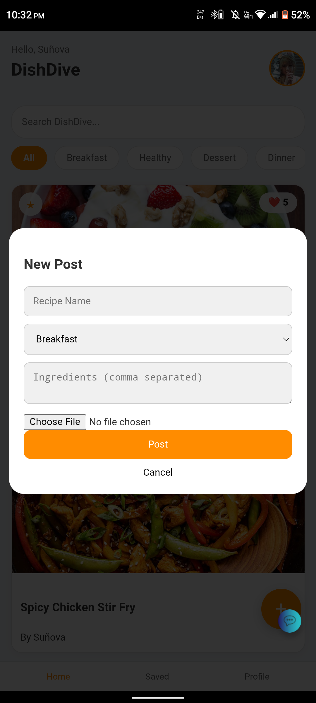Tap the user profile avatar picture
The height and width of the screenshot is (703, 316).
(287, 68)
